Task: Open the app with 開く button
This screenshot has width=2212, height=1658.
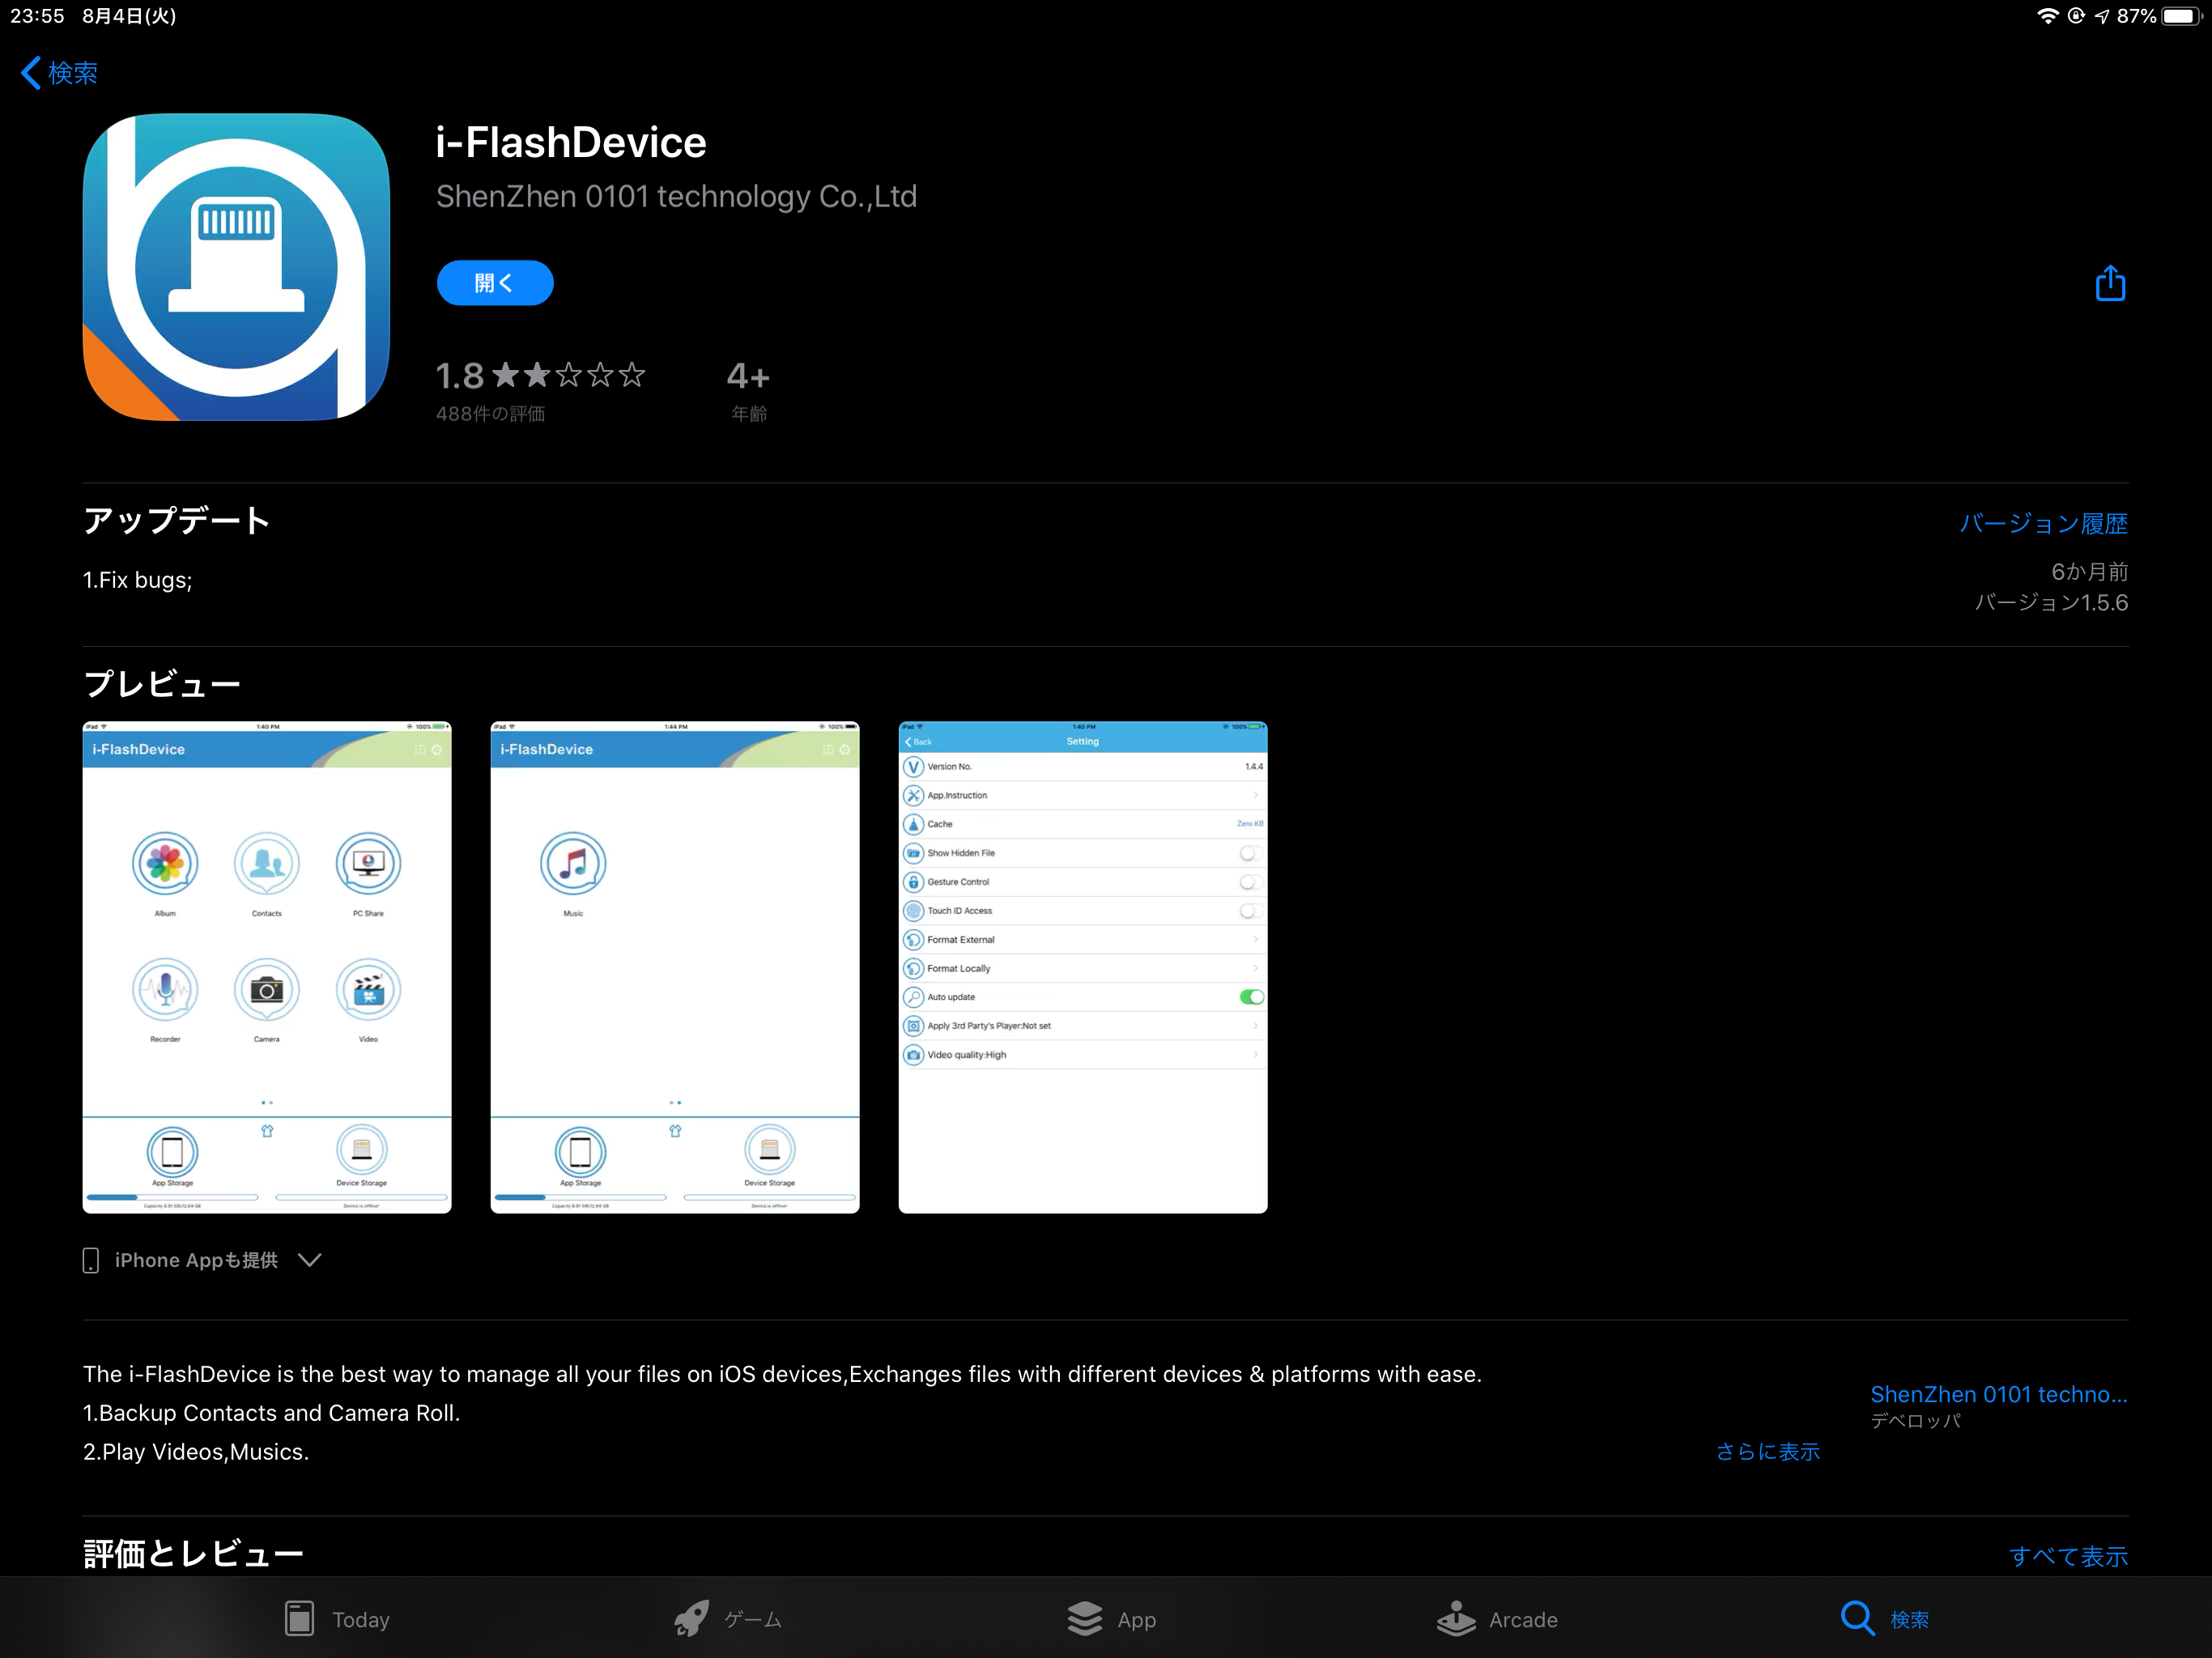Action: [495, 283]
